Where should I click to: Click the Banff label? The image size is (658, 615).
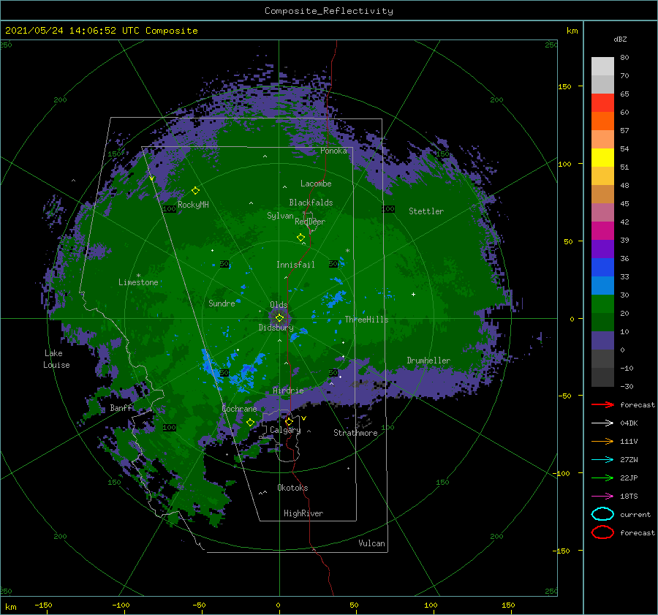click(x=121, y=408)
